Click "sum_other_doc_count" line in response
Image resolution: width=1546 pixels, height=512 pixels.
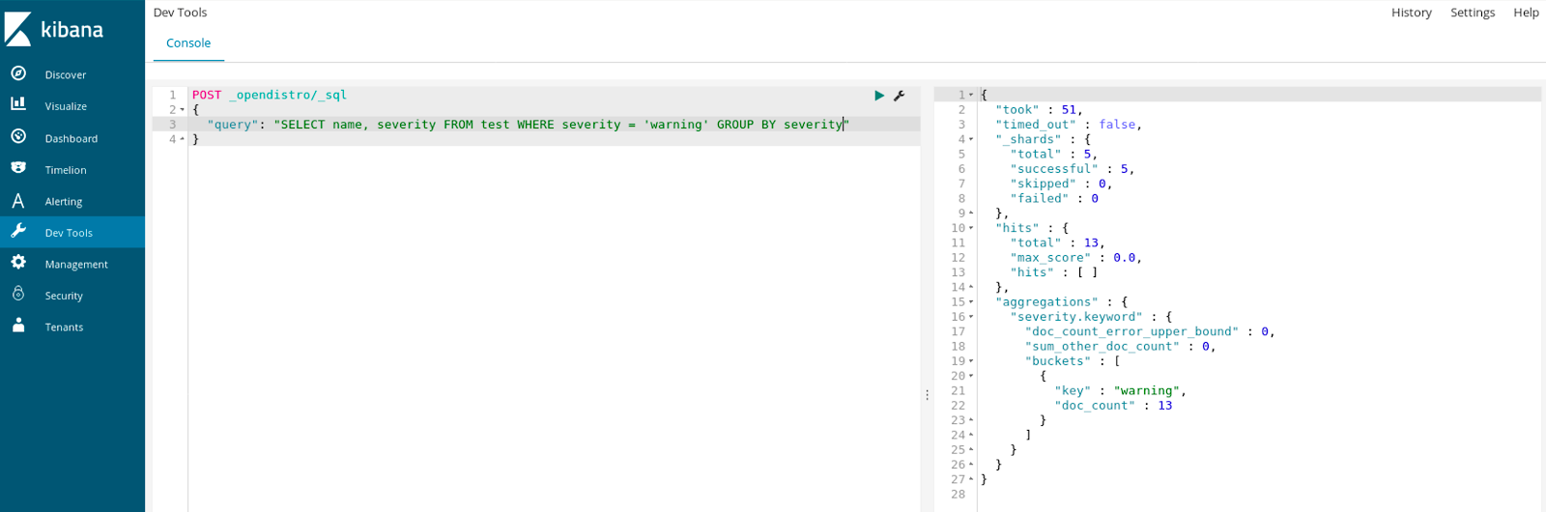(x=1121, y=347)
